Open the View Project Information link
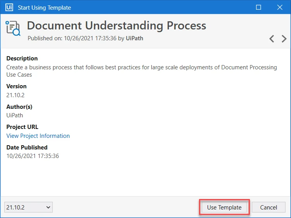This screenshot has width=291, height=218. pyautogui.click(x=38, y=136)
